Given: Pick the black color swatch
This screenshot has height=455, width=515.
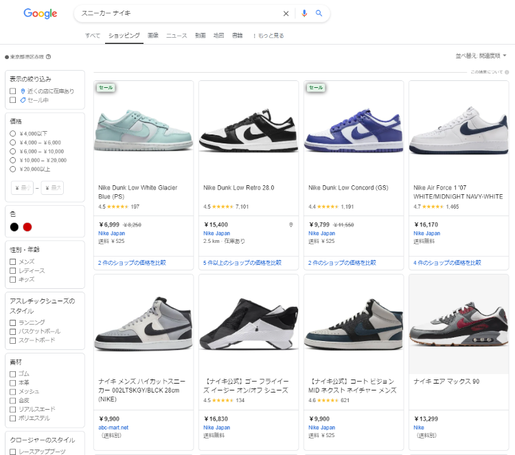Looking at the screenshot, I should (14, 227).
